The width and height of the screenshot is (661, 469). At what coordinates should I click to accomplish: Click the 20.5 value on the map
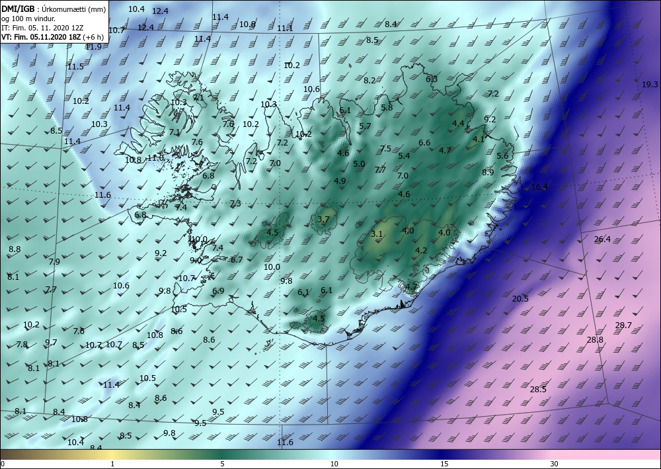[520, 298]
